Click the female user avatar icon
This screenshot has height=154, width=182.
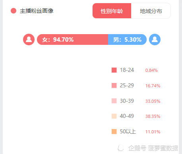pyautogui.click(x=29, y=39)
